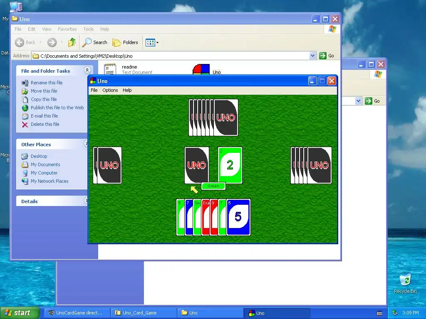This screenshot has height=319, width=426.
Task: Expand address dropdown in background Explorer window
Action: [x=358, y=101]
